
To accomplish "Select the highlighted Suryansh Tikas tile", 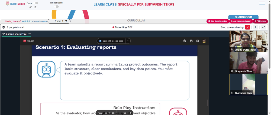I will point(248,84).
